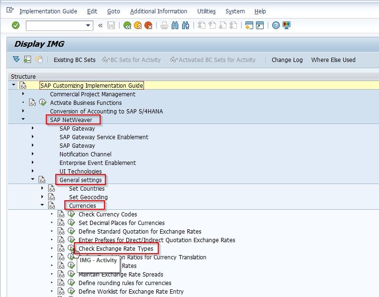379x297 pixels.
Task: Click the command field collapse chevron
Action: [100, 25]
